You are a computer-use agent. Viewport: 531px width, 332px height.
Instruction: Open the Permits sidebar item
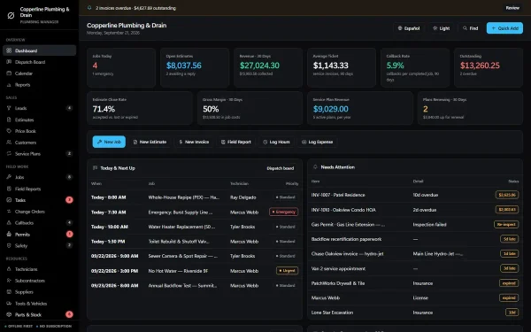tap(39, 234)
